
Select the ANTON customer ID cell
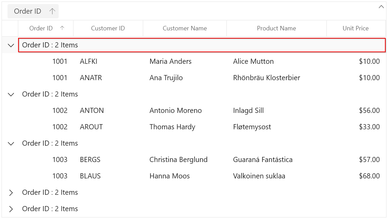pos(108,111)
